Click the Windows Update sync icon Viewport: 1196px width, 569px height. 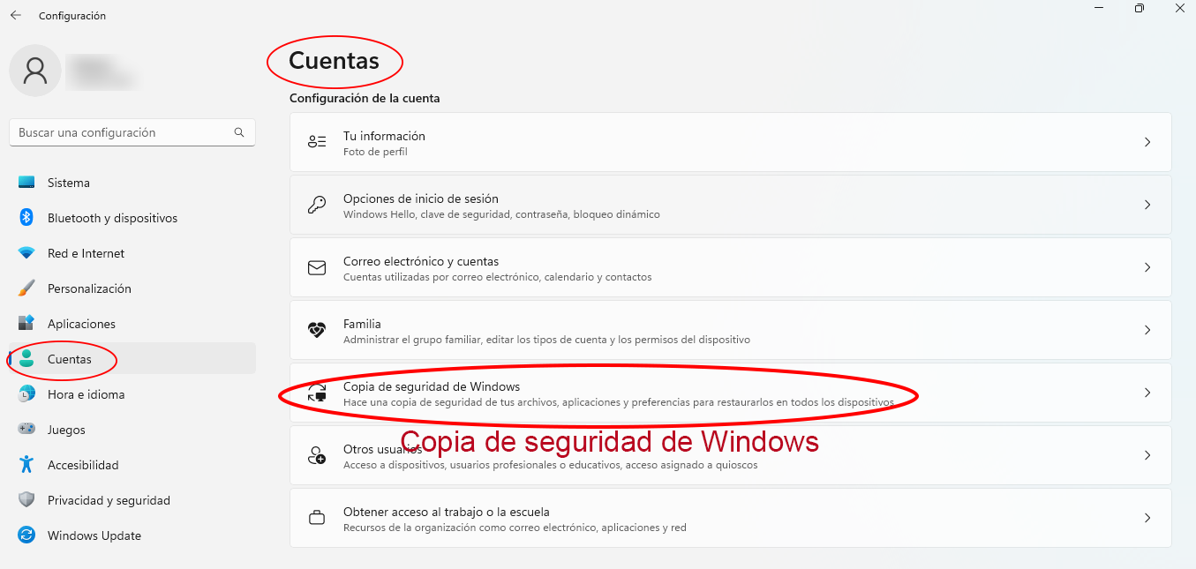pyautogui.click(x=26, y=535)
